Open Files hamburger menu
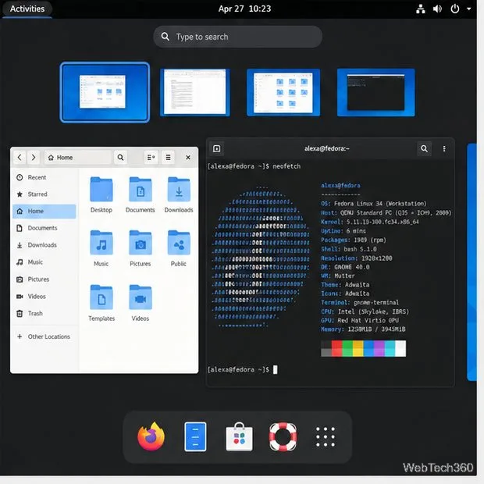The width and height of the screenshot is (484, 484). click(168, 158)
